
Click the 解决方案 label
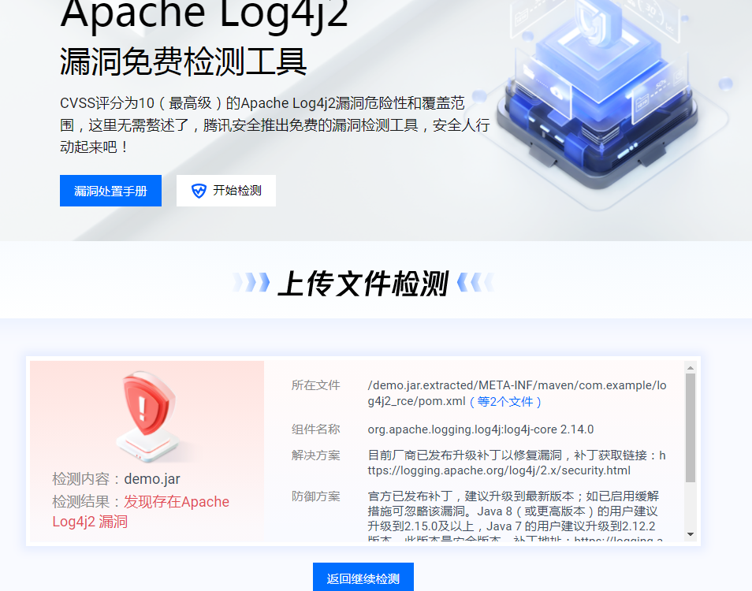[x=315, y=455]
